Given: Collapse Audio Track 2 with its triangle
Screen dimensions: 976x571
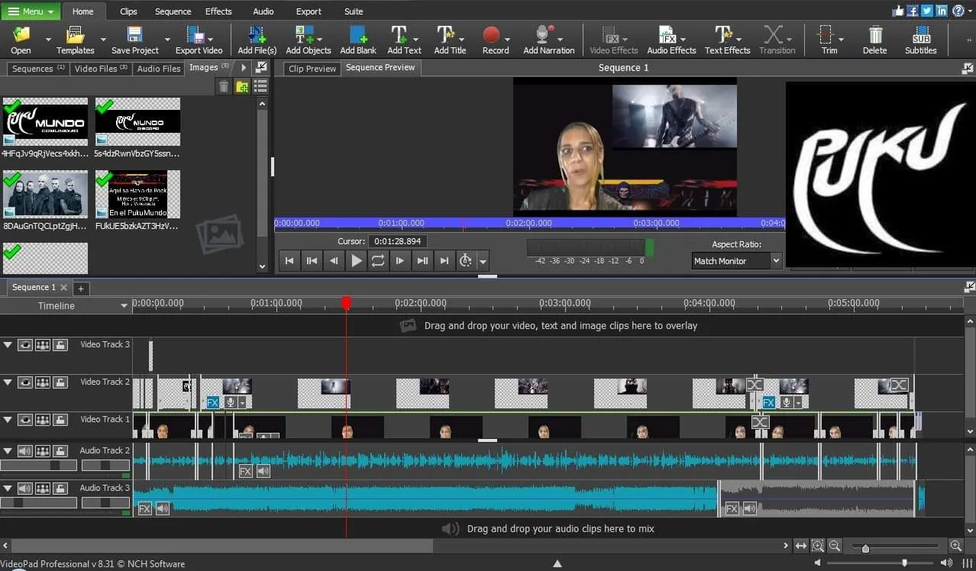Looking at the screenshot, I should point(8,451).
